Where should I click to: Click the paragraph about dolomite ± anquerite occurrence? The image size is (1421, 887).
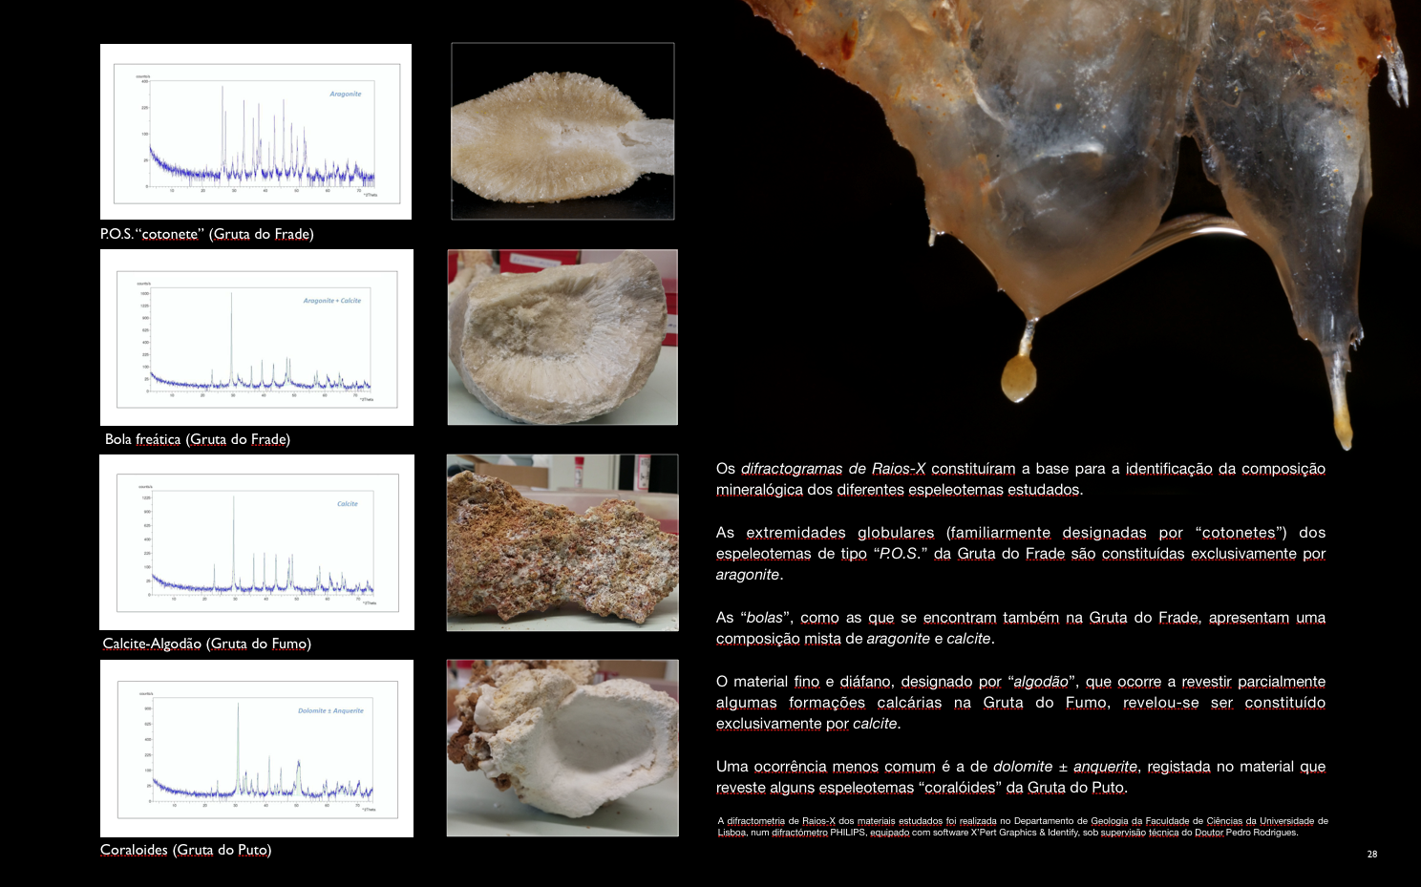[x=1021, y=775]
